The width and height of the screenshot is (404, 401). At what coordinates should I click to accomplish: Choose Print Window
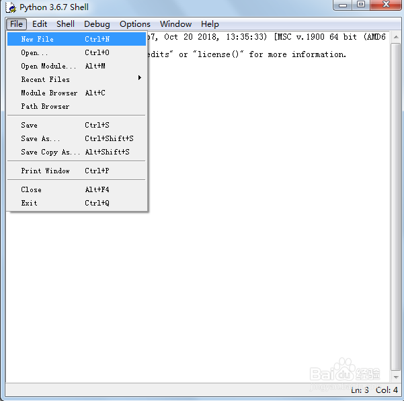point(77,171)
